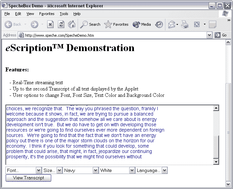Maximize the Internet Explorer window
The width and height of the screenshot is (233, 189).
pyautogui.click(x=220, y=6)
